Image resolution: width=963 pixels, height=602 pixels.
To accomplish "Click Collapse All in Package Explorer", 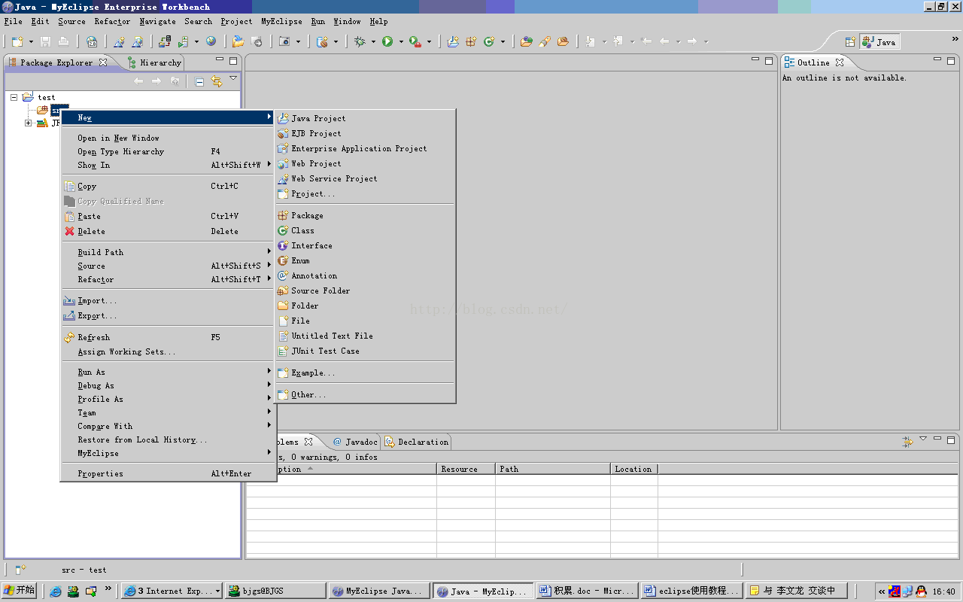I will pyautogui.click(x=199, y=81).
